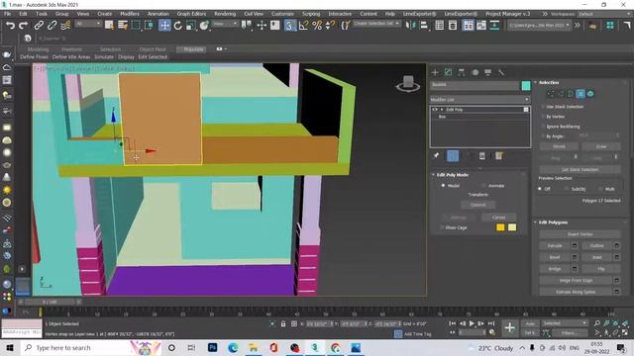This screenshot has width=634, height=356.
Task: Open Select by Name dialog icon
Action: 123,26
